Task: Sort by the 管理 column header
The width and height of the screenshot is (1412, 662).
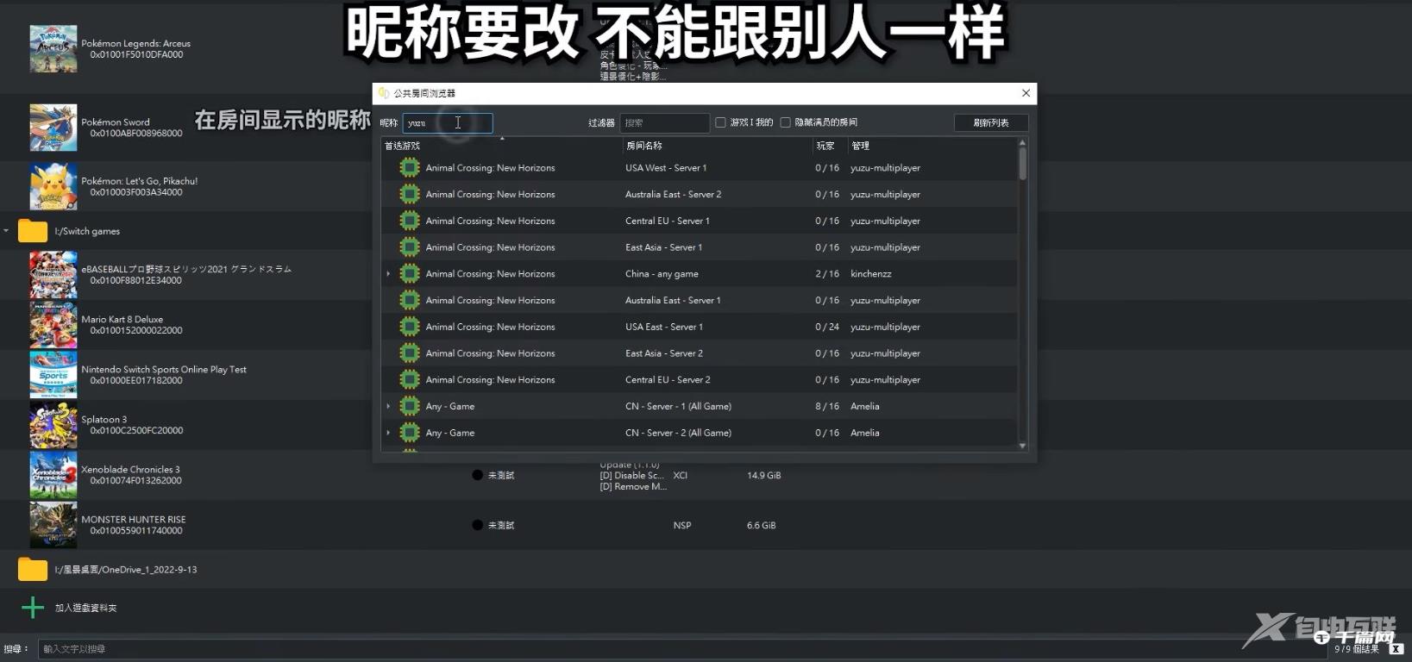Action: (x=932, y=146)
